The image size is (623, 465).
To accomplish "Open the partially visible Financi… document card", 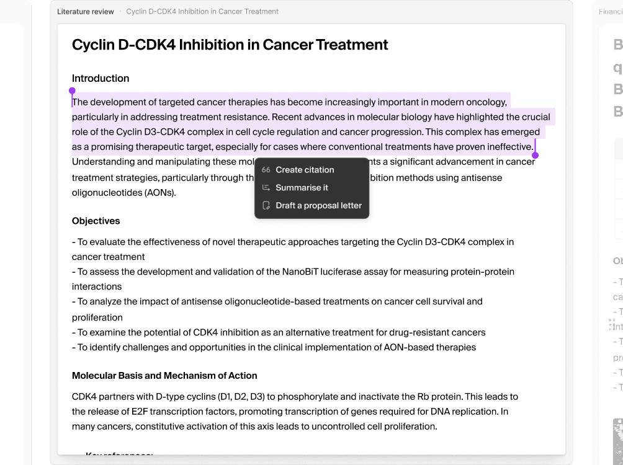I will [x=611, y=12].
